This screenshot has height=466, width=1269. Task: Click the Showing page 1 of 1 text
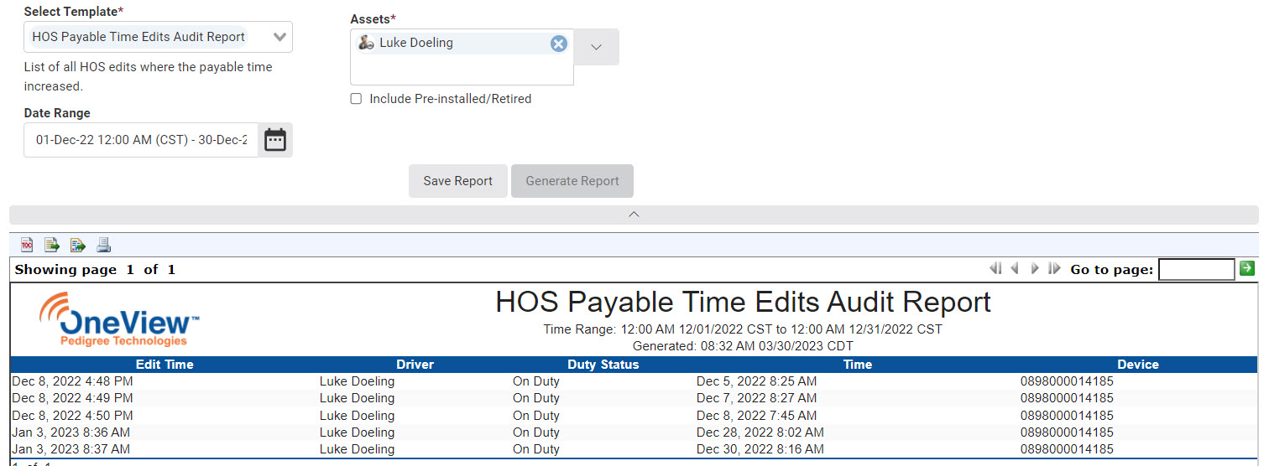click(95, 270)
